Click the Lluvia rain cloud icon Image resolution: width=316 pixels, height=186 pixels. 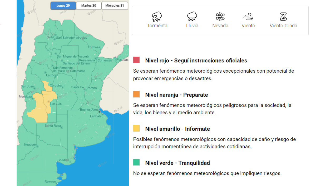pyautogui.click(x=192, y=17)
